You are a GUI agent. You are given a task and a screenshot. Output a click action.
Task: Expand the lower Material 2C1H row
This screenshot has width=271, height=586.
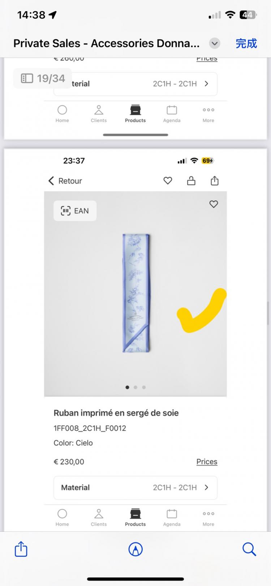[x=135, y=487]
